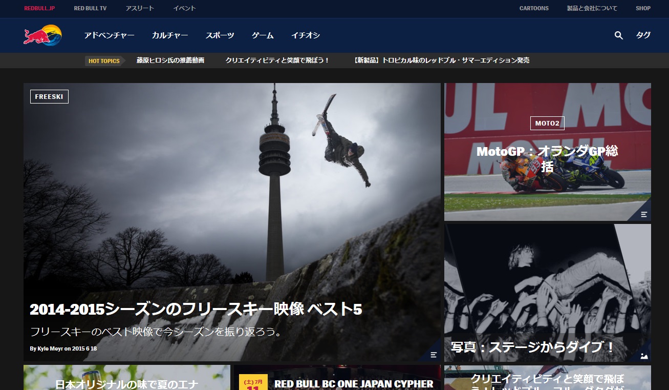Screen dimensions: 669x390
Task: Go to RED BULL TV
Action: tap(91, 8)
